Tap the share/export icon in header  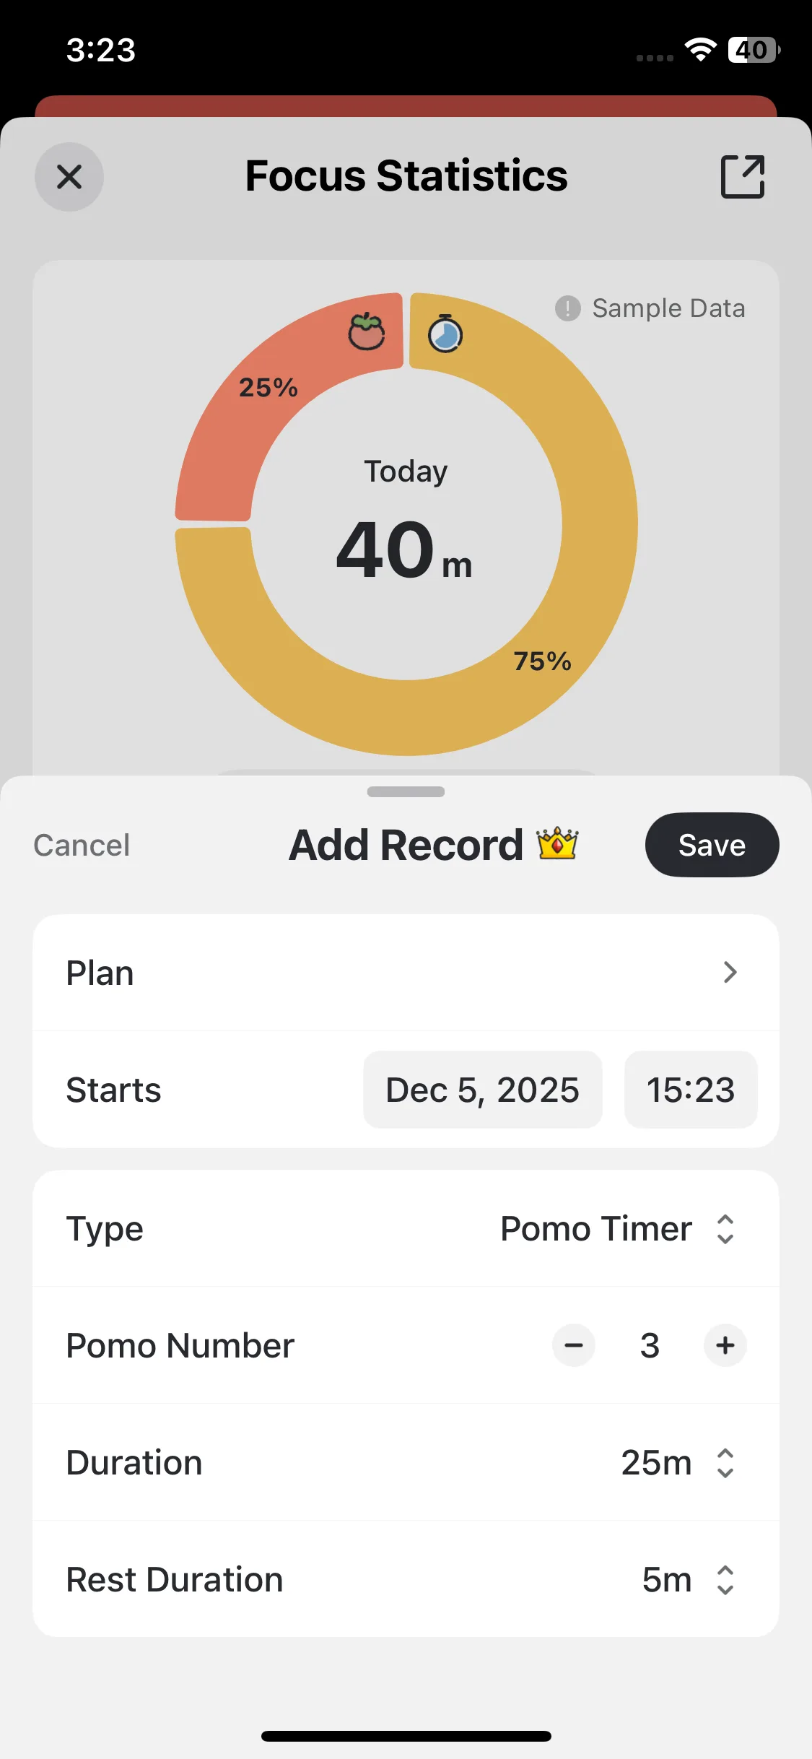pyautogui.click(x=743, y=176)
